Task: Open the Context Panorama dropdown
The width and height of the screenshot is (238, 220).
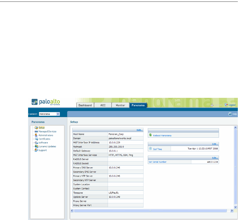Action: (49, 114)
